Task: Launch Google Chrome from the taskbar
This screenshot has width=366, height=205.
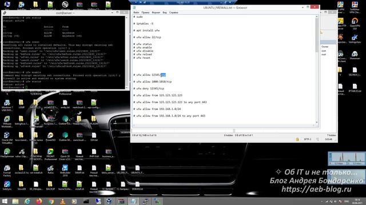Action: click(51, 201)
